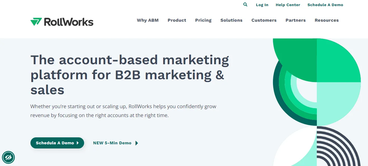
Task: Click the arrow beside NEW 5-Min Demo
Action: click(x=137, y=143)
